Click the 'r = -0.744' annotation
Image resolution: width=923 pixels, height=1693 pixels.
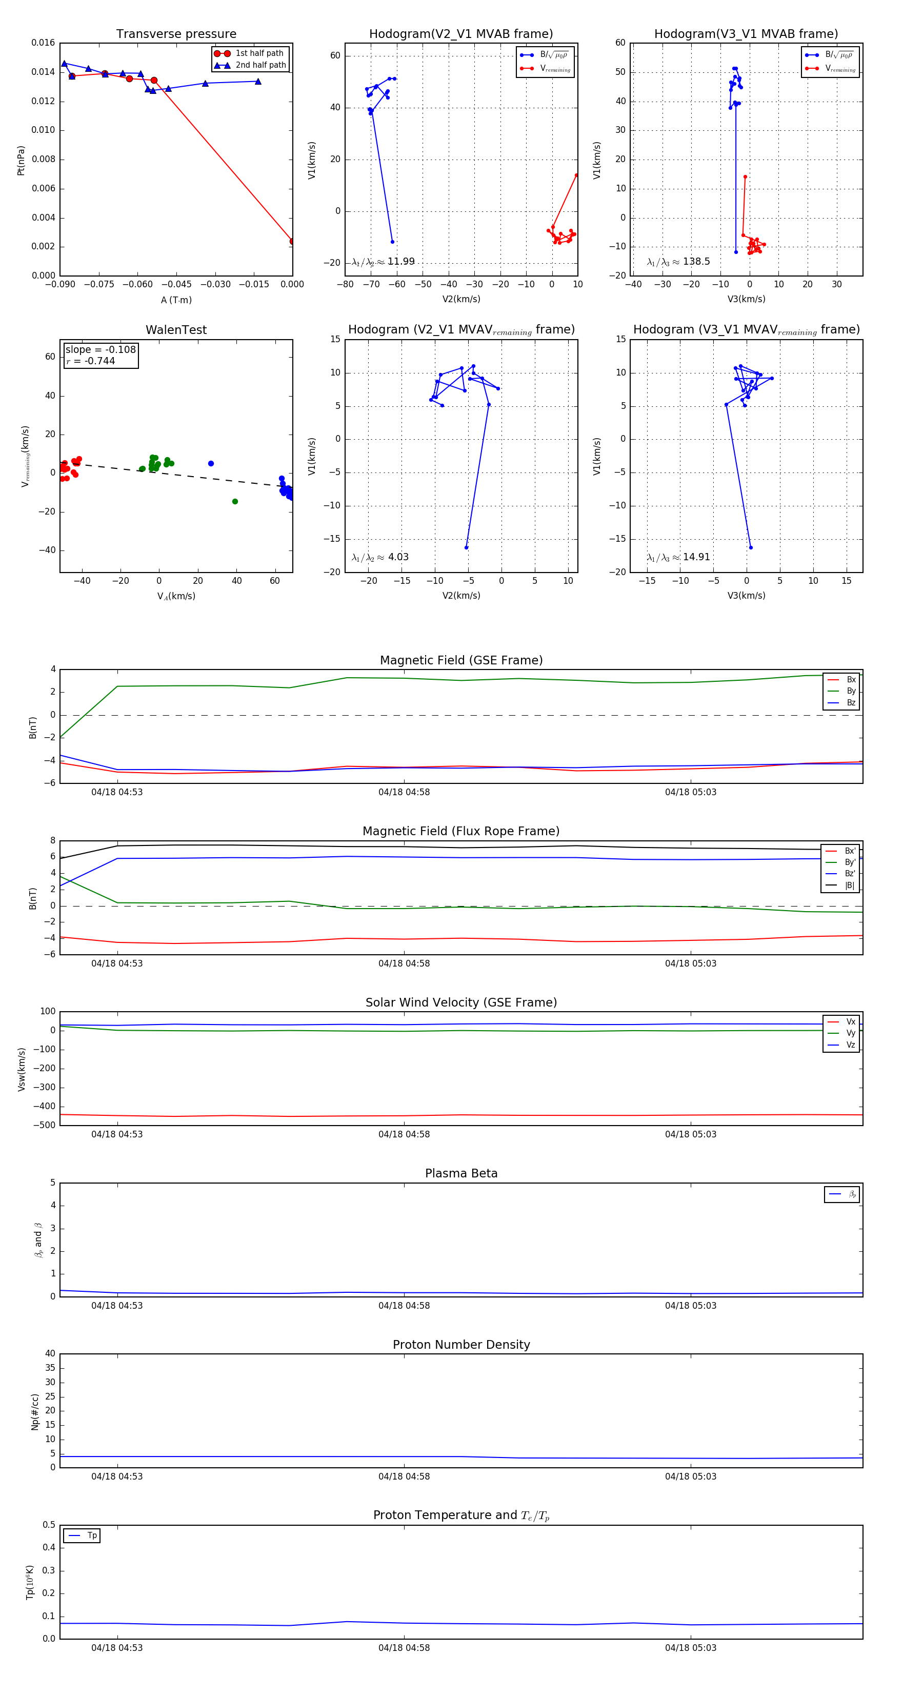91,361
